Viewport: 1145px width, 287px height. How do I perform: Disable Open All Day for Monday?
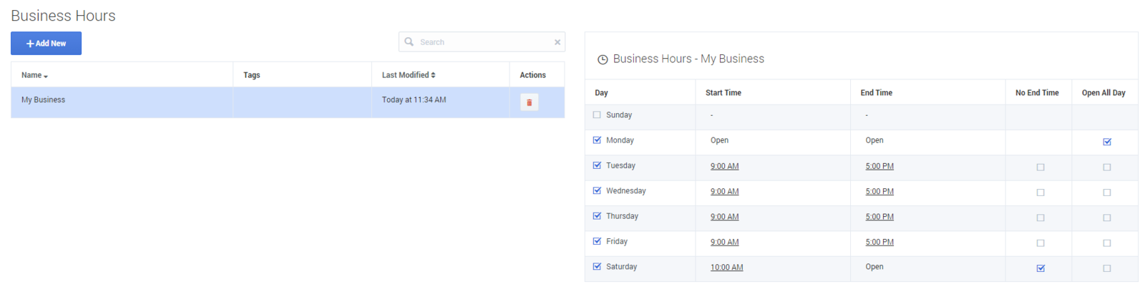coord(1106,142)
